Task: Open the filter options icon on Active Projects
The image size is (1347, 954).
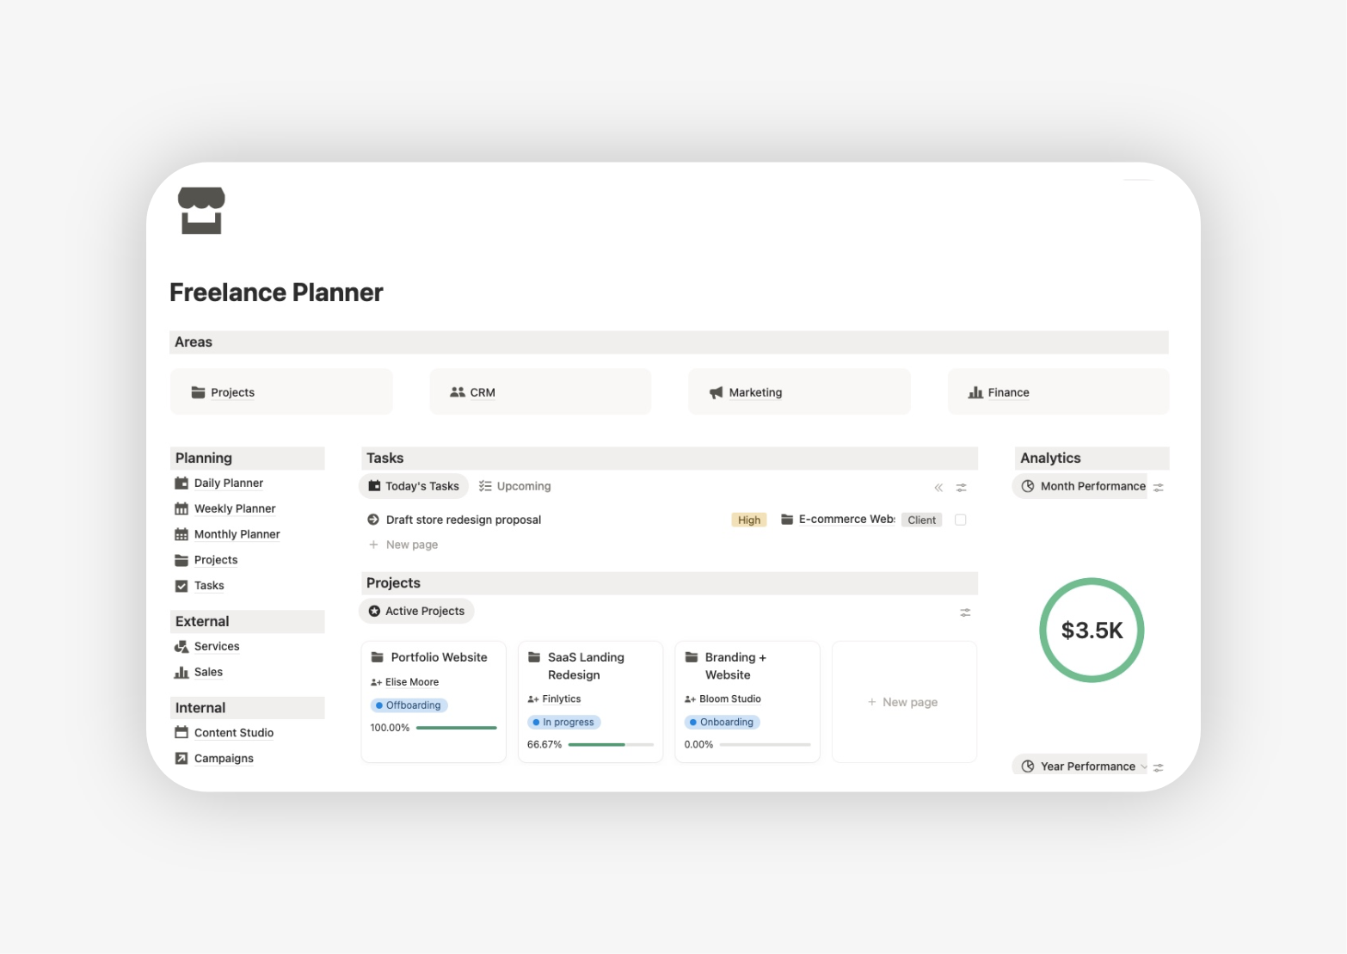Action: [965, 612]
